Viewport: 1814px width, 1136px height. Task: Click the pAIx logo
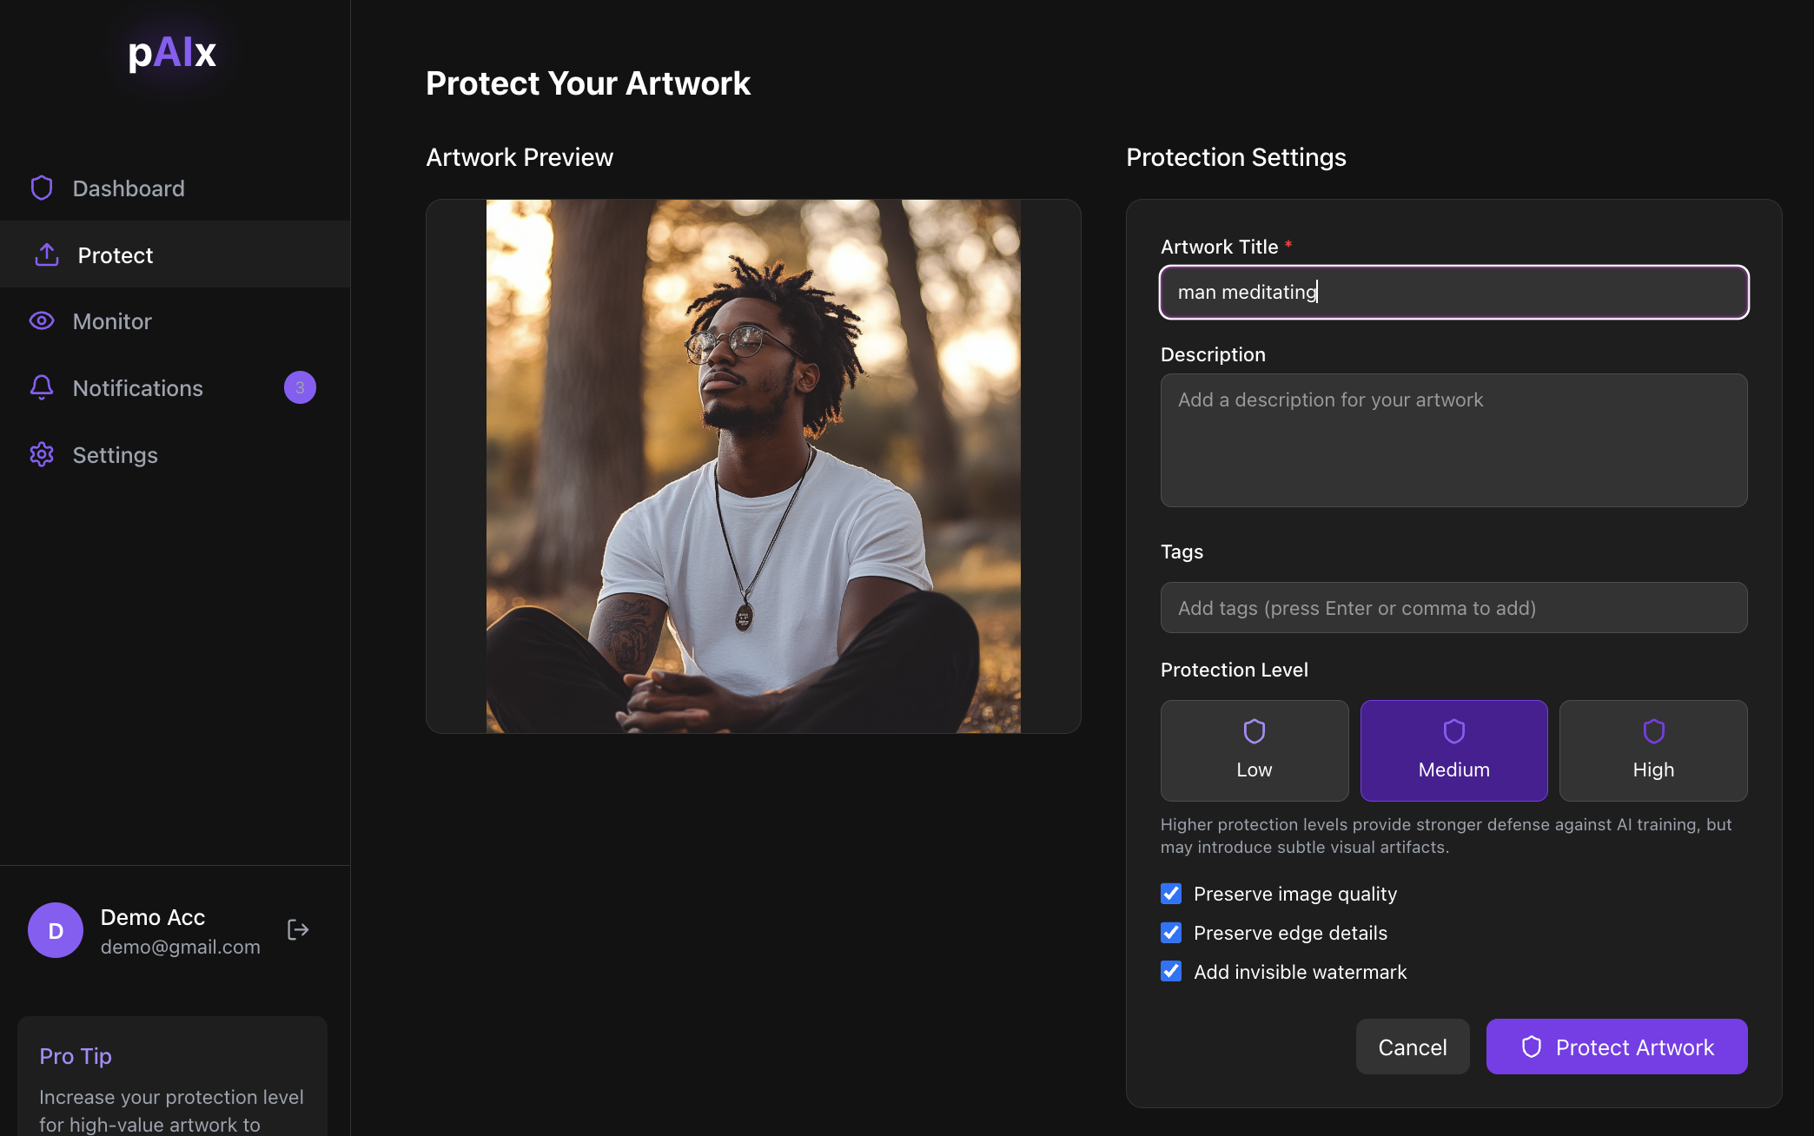click(x=172, y=52)
